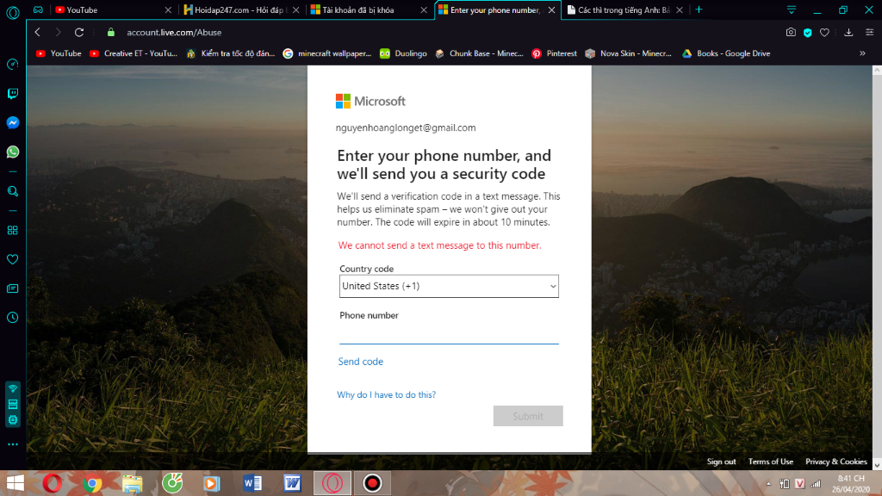
Task: Open the Books - Google Drive bookmark
Action: click(x=726, y=53)
